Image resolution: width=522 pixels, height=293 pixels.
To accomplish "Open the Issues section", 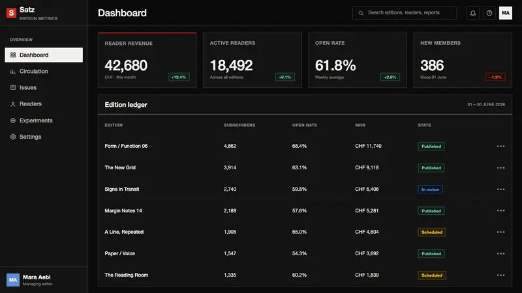I will coord(44,87).
